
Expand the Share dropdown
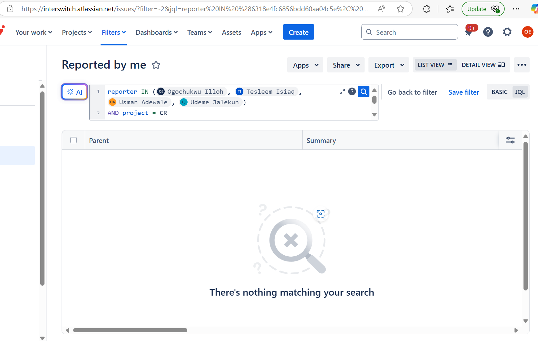(346, 65)
